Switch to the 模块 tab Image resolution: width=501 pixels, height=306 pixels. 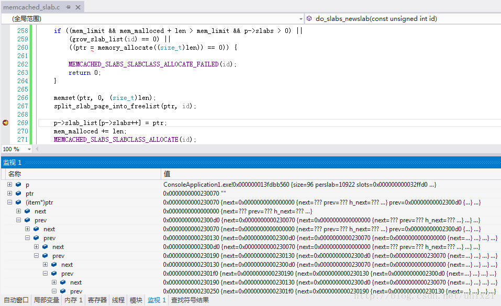tap(136, 300)
